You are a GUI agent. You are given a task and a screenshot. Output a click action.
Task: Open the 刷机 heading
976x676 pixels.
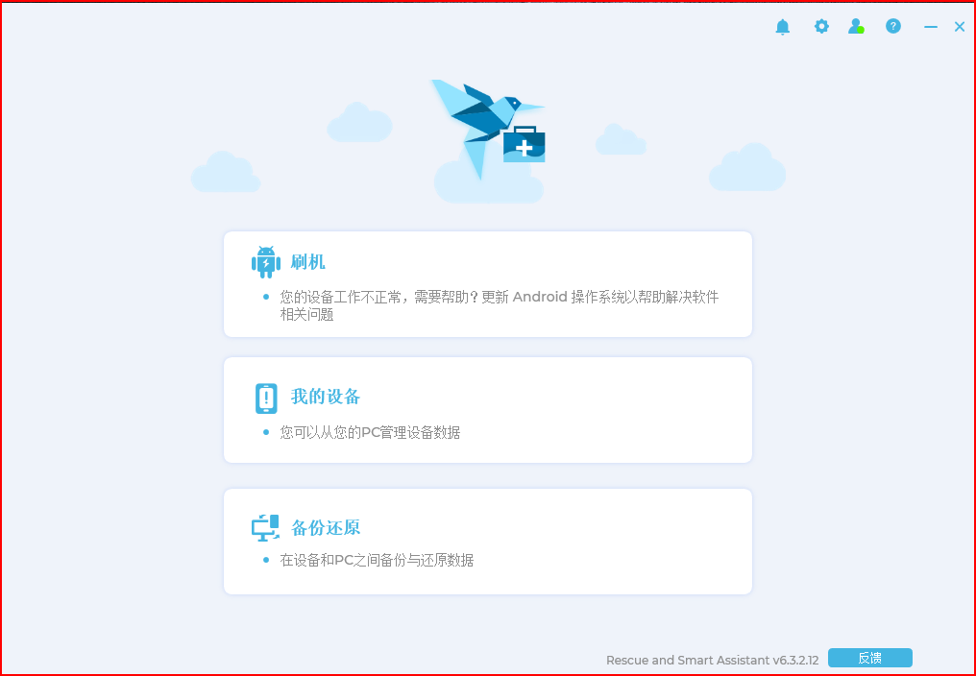tap(308, 262)
